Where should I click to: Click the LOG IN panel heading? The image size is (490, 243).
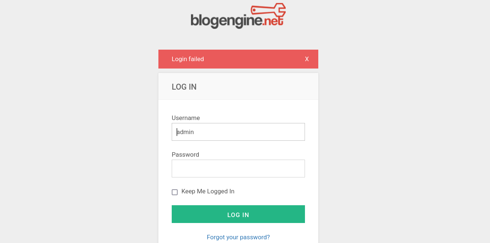[x=184, y=87]
